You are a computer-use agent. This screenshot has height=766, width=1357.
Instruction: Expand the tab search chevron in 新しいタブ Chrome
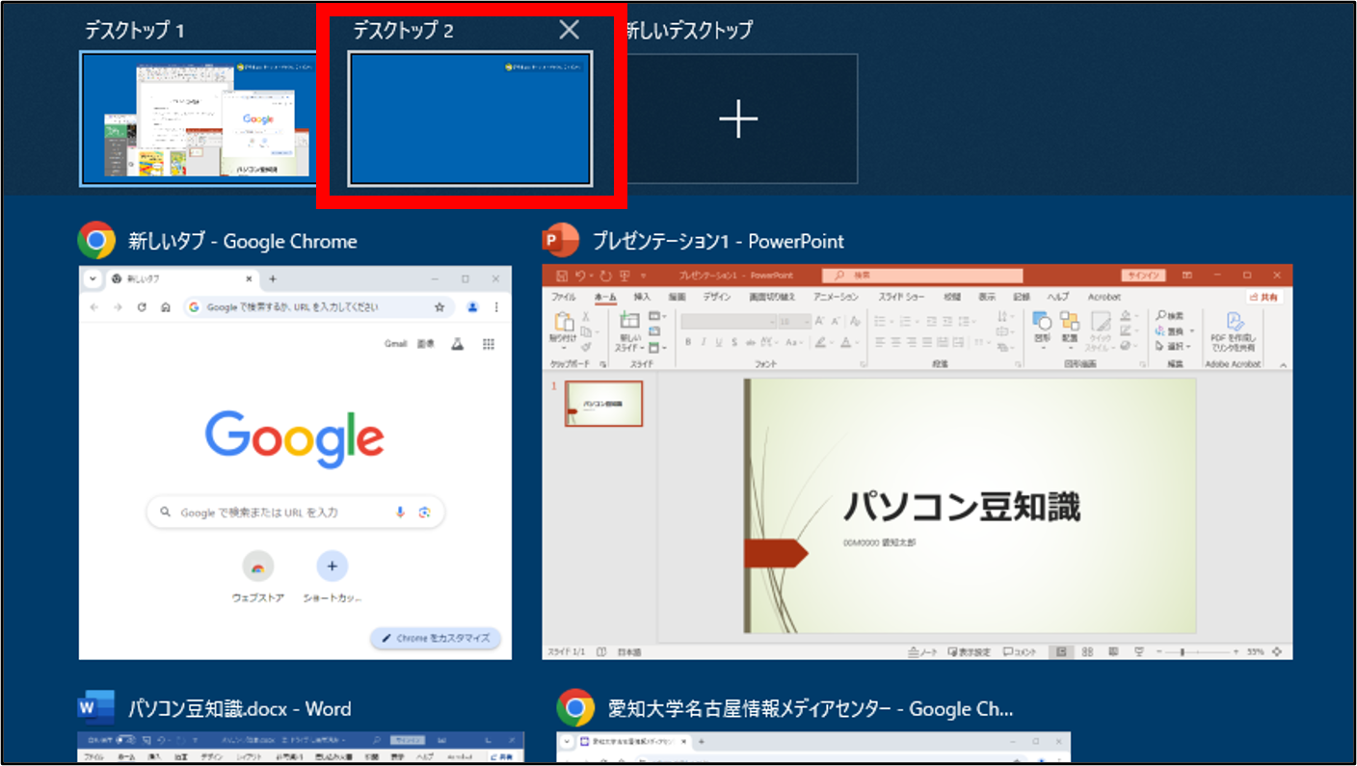coord(93,279)
